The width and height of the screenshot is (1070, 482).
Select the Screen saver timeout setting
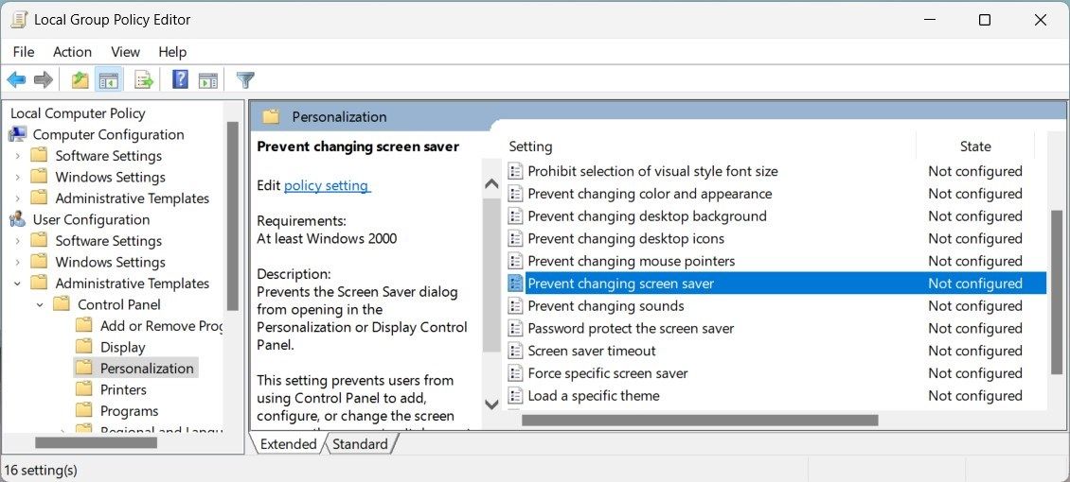pos(591,351)
